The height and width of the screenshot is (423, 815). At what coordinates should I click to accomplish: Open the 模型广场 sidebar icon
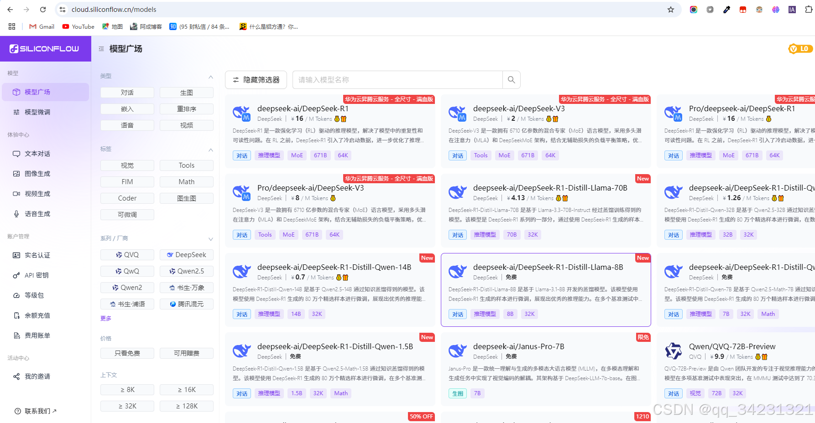pos(16,92)
